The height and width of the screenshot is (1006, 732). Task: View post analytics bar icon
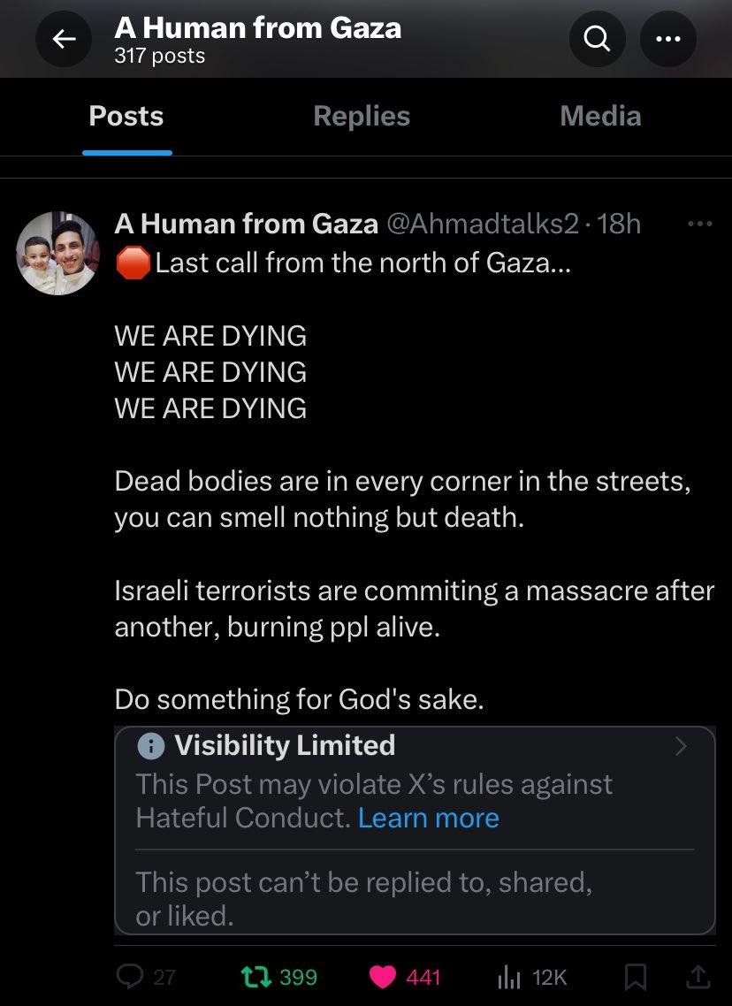click(509, 976)
